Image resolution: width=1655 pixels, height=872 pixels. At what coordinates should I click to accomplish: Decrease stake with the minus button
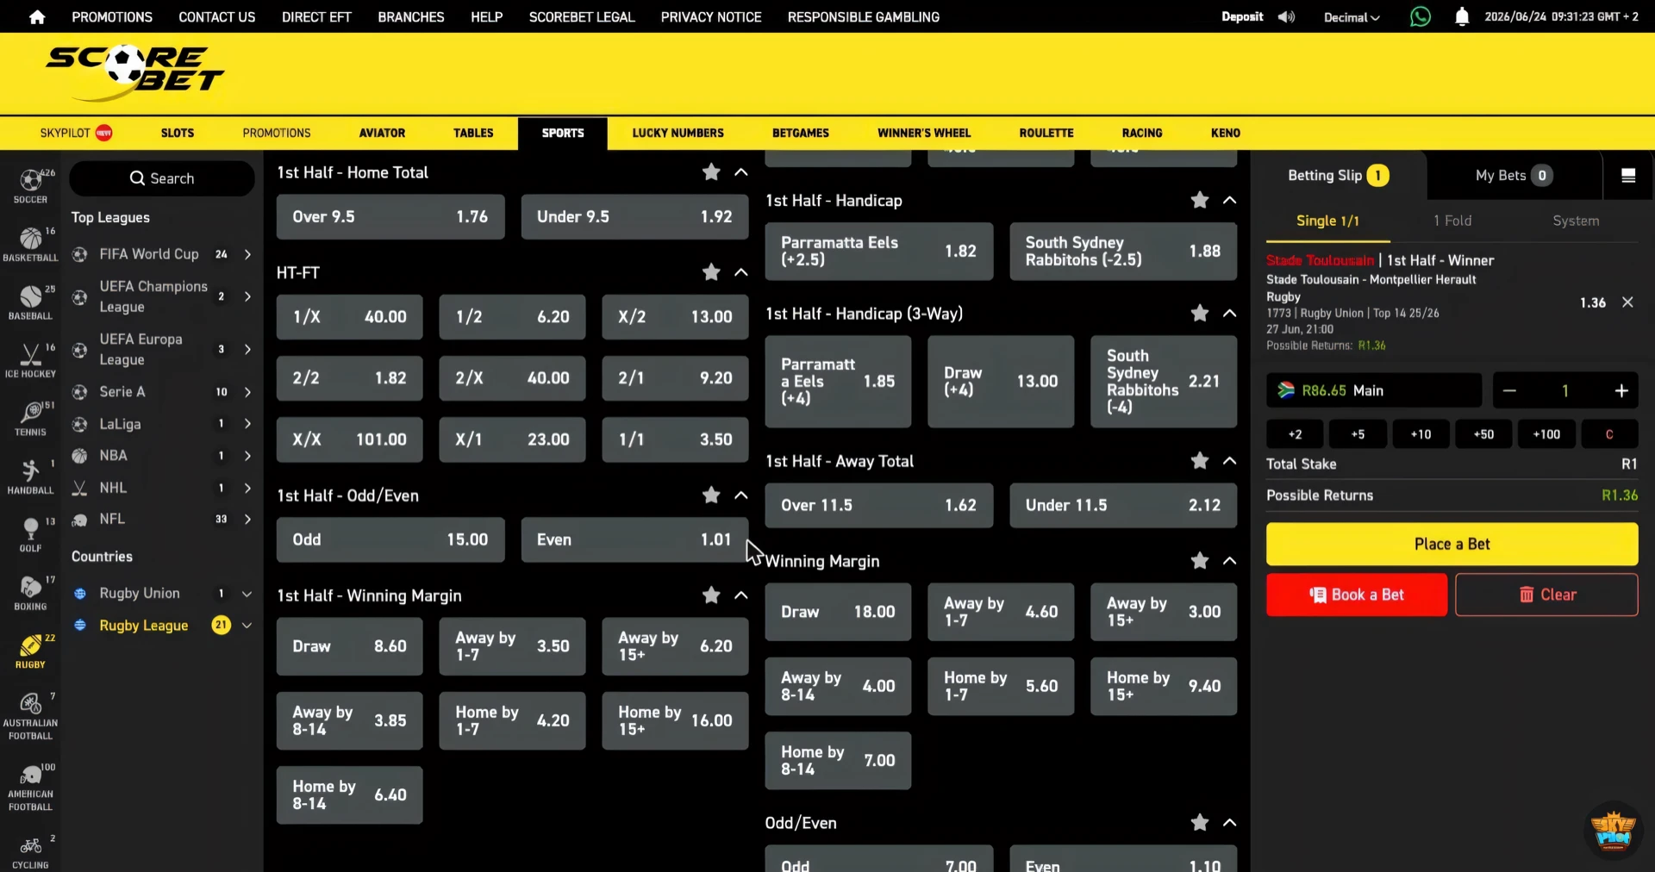(x=1509, y=391)
